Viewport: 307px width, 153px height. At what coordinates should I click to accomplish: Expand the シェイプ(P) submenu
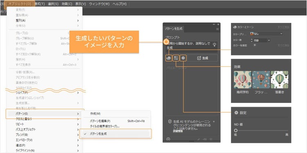click(45, 93)
